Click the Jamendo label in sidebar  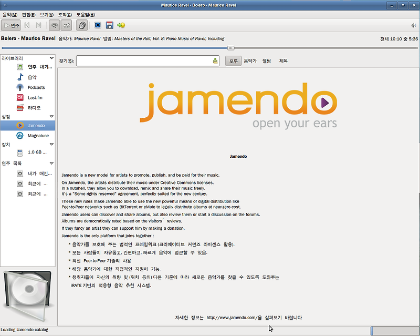[x=36, y=126]
